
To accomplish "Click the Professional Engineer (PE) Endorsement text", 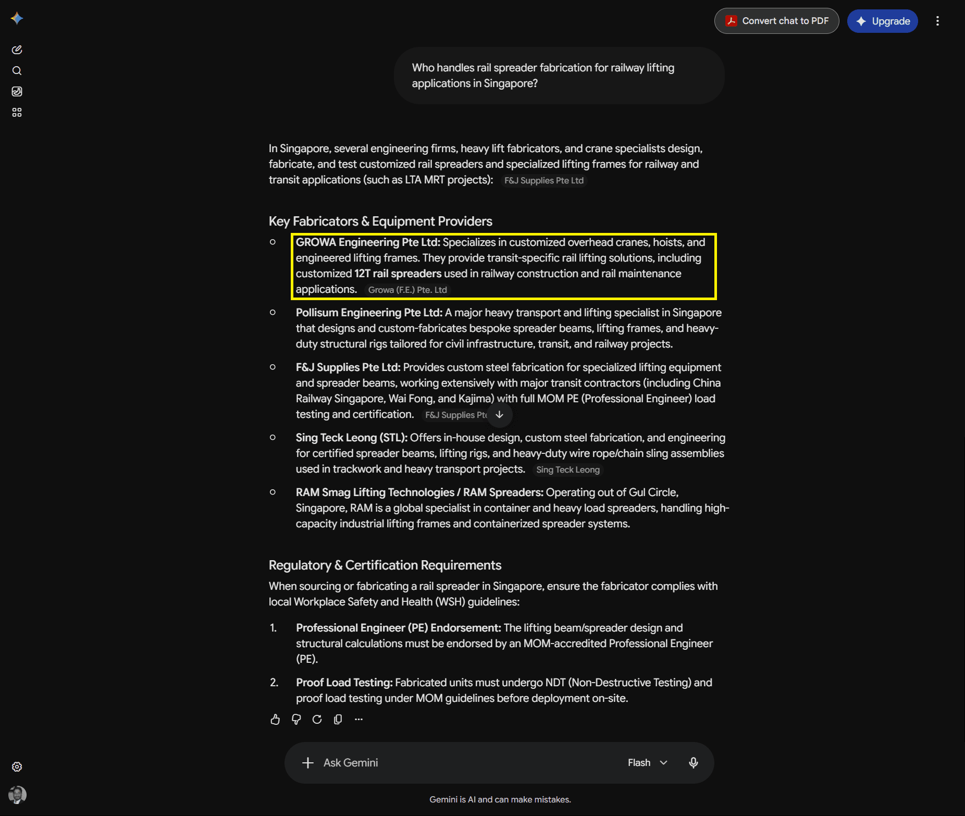I will pyautogui.click(x=399, y=628).
